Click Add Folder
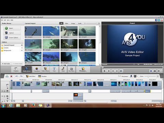Viewport: 164px width, 123px height. pos(6,64)
